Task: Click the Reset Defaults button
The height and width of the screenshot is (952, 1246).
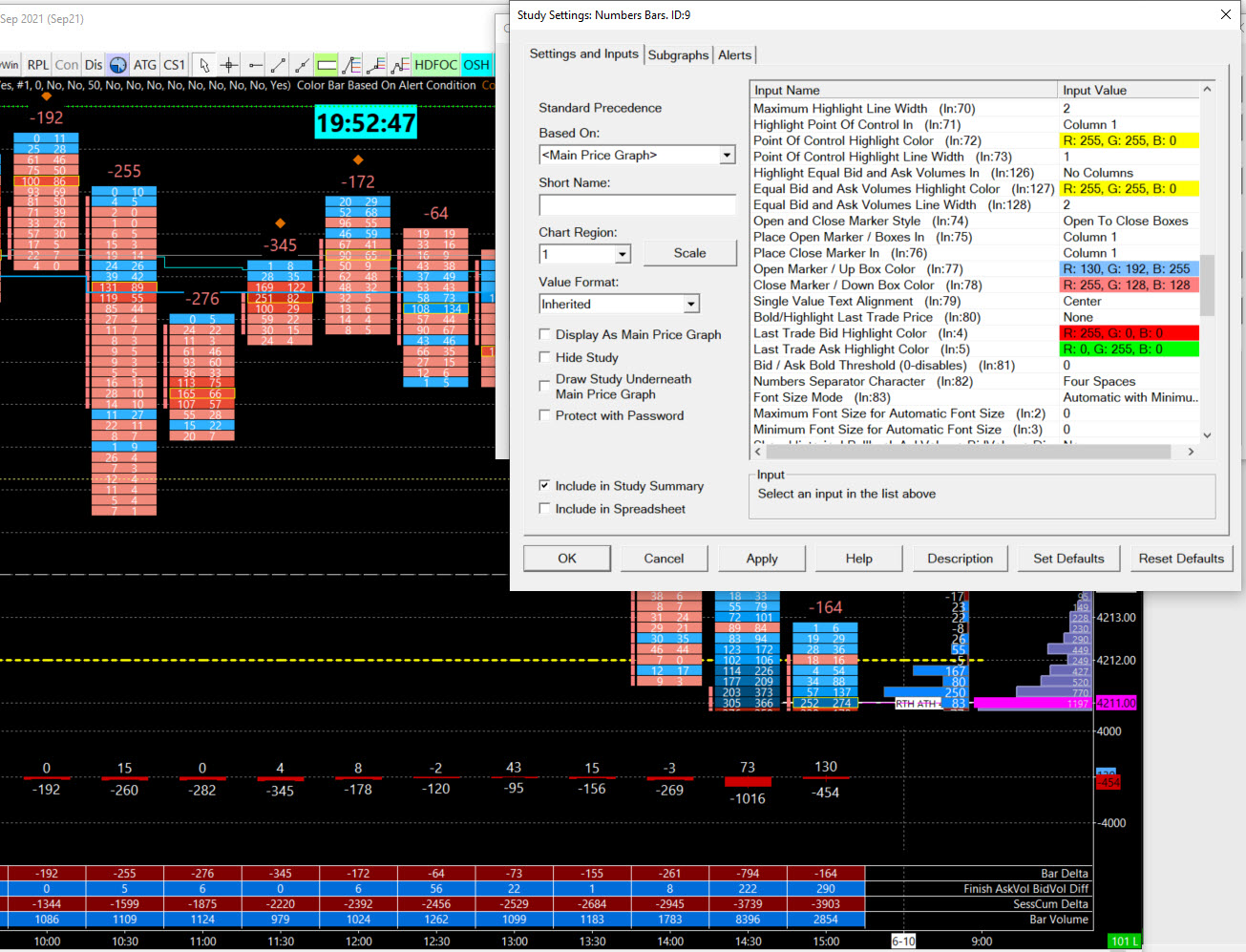Action: point(1181,559)
